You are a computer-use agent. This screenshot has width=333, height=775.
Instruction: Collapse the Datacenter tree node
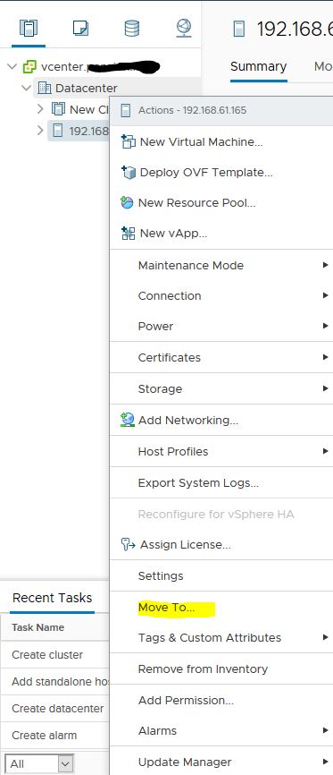(x=26, y=89)
